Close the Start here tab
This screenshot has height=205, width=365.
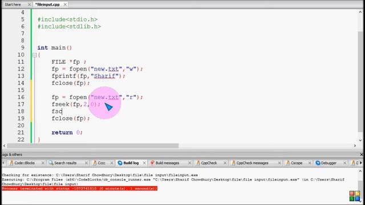[29, 5]
